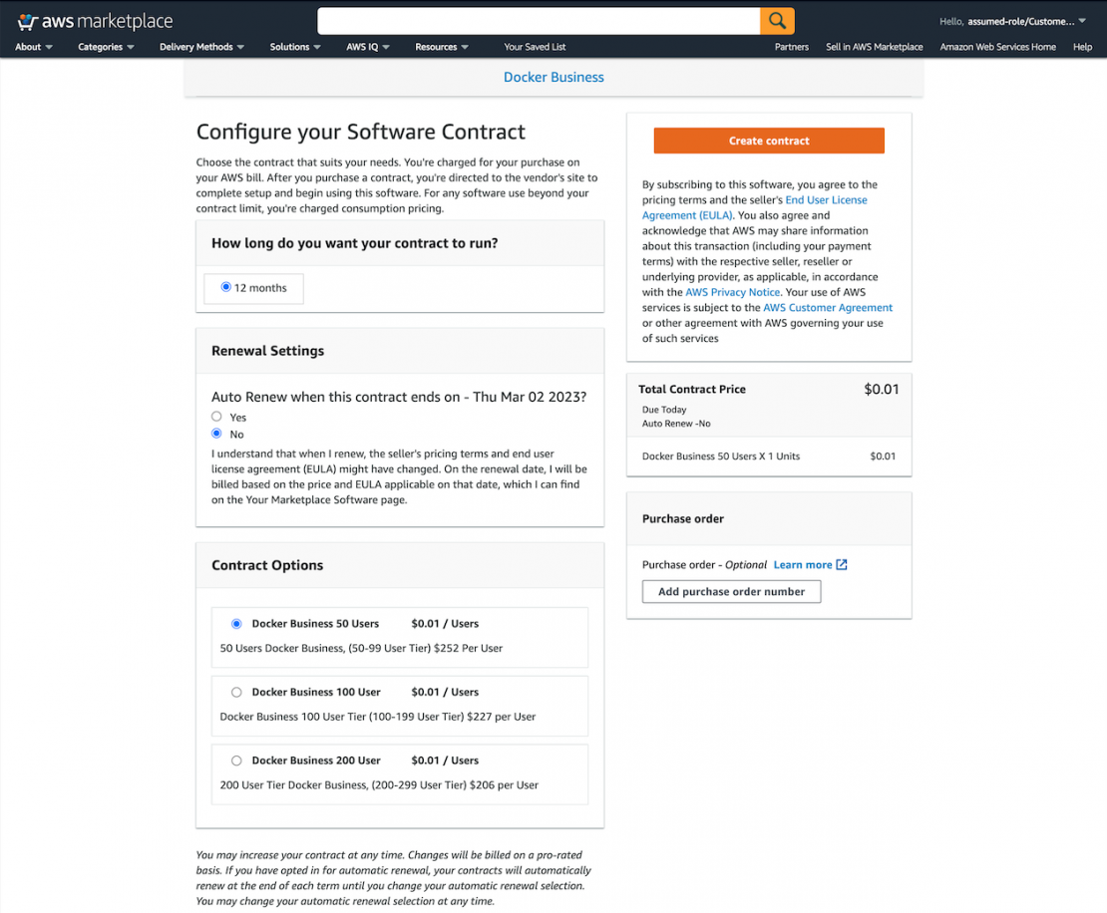The image size is (1107, 913).
Task: Open the Partners menu item
Action: pyautogui.click(x=792, y=47)
